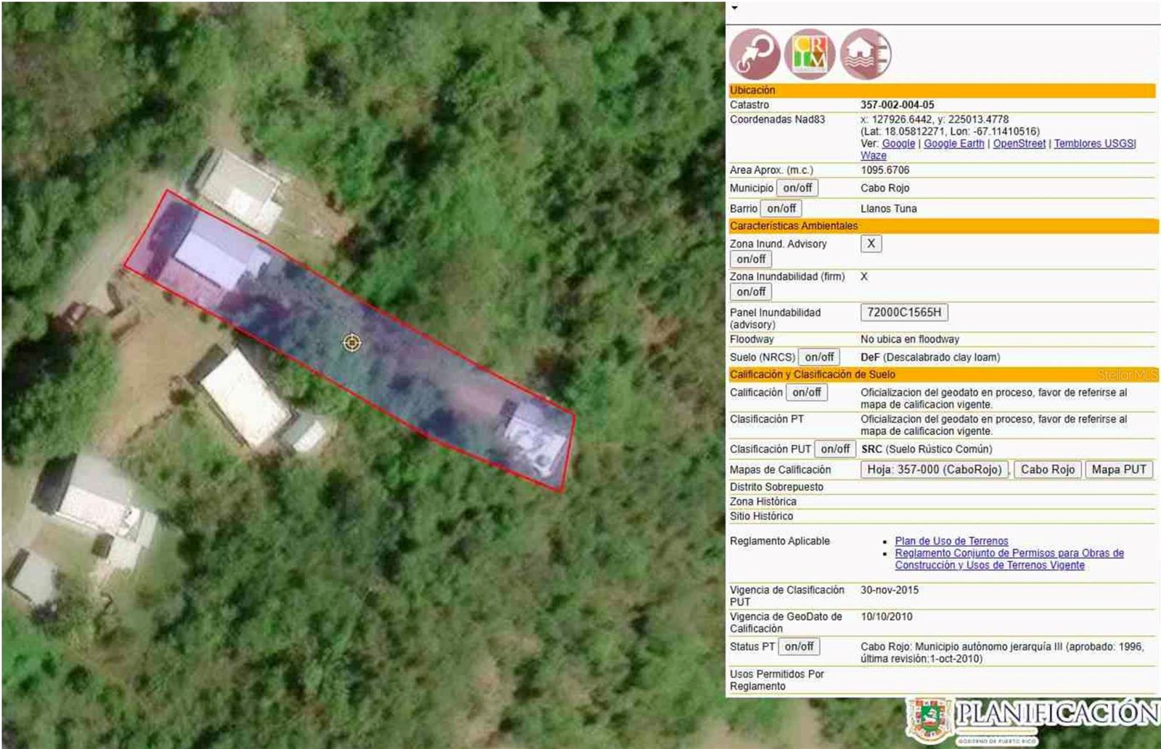Click the Hoja: 357-000 (CaboRojo) button
The width and height of the screenshot is (1161, 749).
coord(934,469)
